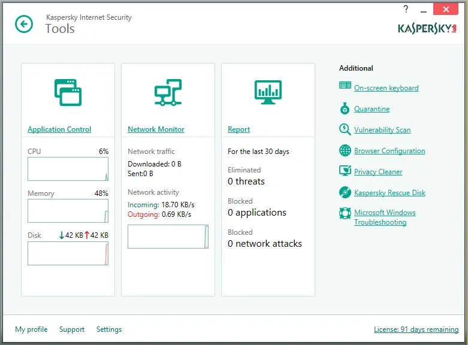Click the Quarantine flask icon
The height and width of the screenshot is (345, 468).
pos(345,108)
